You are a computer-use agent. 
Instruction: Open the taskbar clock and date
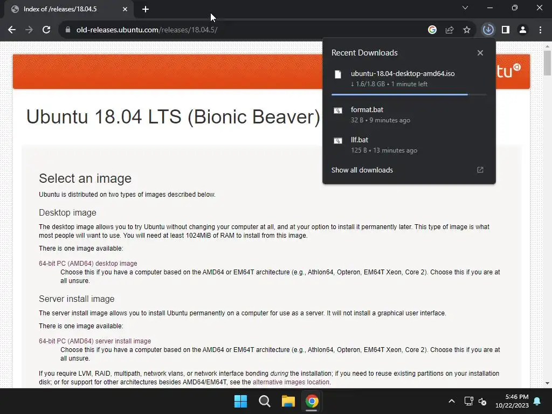coord(512,401)
